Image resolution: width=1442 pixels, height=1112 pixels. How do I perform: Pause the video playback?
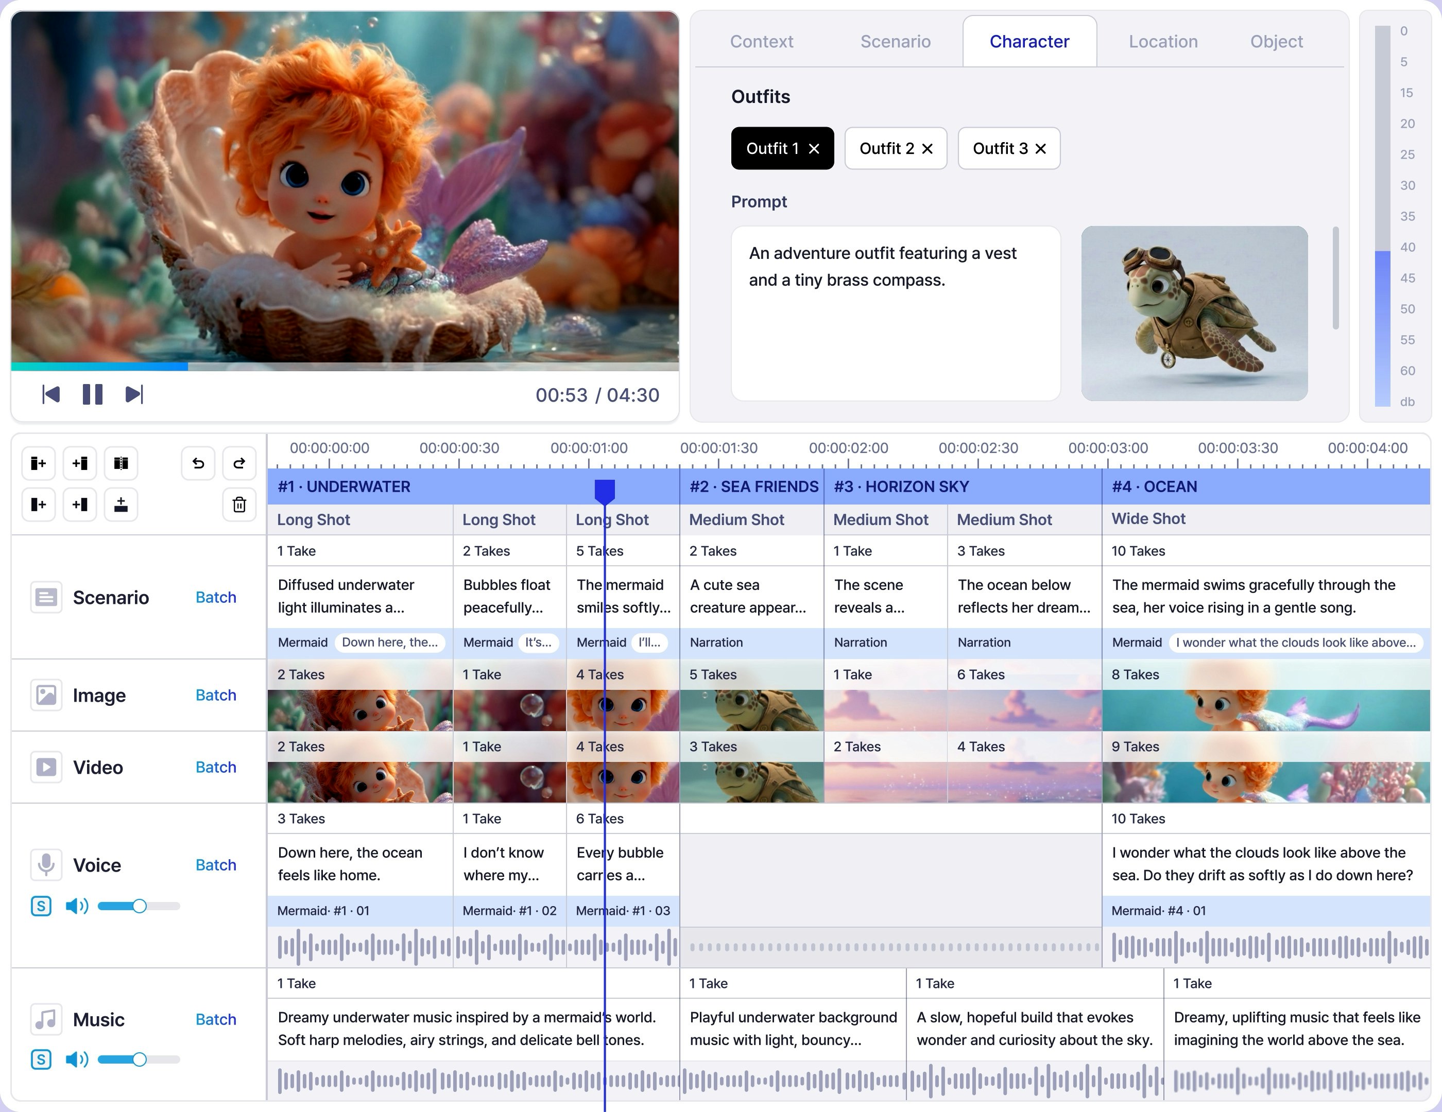(92, 394)
